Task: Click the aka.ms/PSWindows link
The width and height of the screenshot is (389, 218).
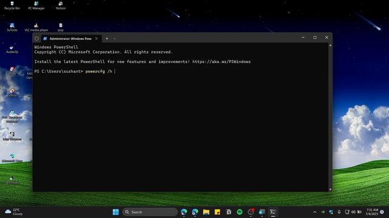Action: tap(221, 62)
